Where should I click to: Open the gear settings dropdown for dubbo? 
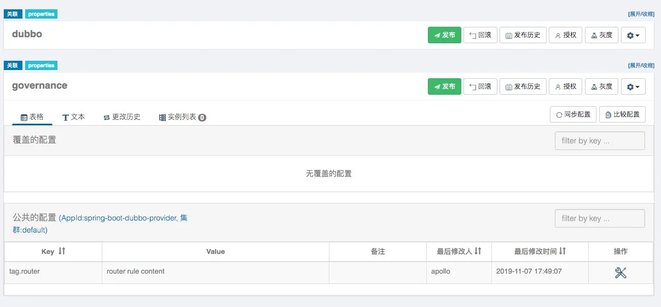point(633,35)
